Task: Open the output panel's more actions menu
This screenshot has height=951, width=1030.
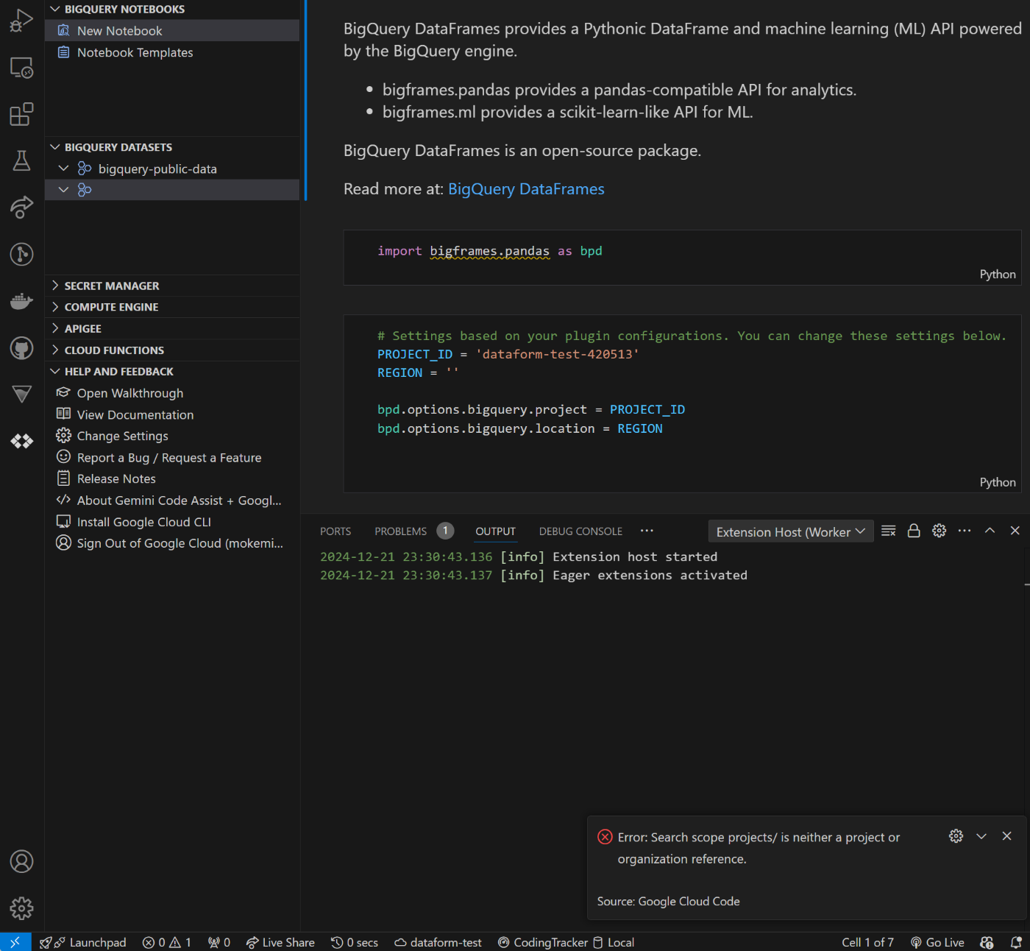Action: [x=965, y=531]
